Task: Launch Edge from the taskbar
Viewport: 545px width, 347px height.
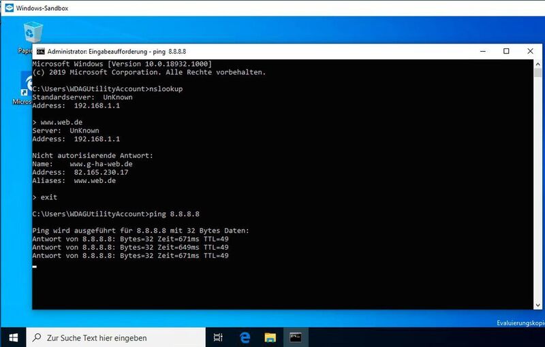Action: click(245, 337)
